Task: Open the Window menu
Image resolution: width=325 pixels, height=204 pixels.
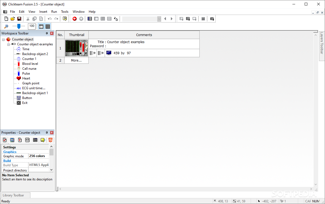Action: (79, 12)
